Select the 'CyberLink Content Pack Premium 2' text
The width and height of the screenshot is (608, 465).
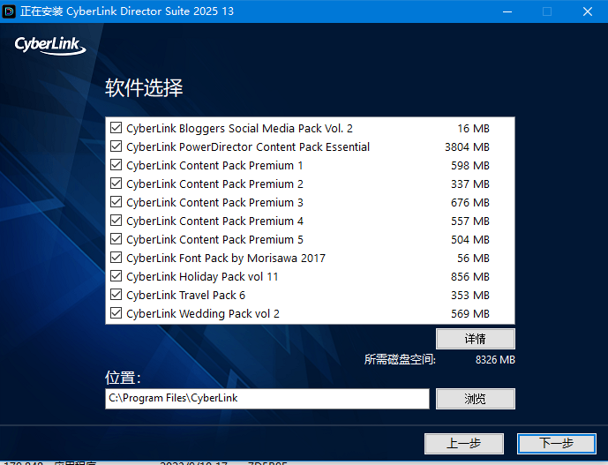click(214, 184)
